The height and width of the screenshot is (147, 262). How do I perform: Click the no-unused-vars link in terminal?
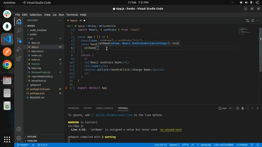pos(171,129)
